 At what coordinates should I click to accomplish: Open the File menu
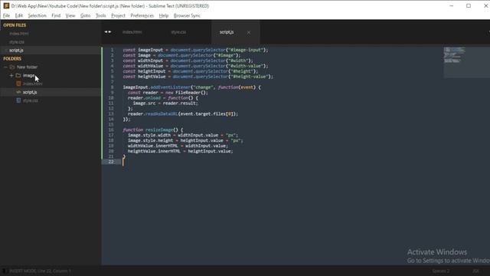pos(7,15)
